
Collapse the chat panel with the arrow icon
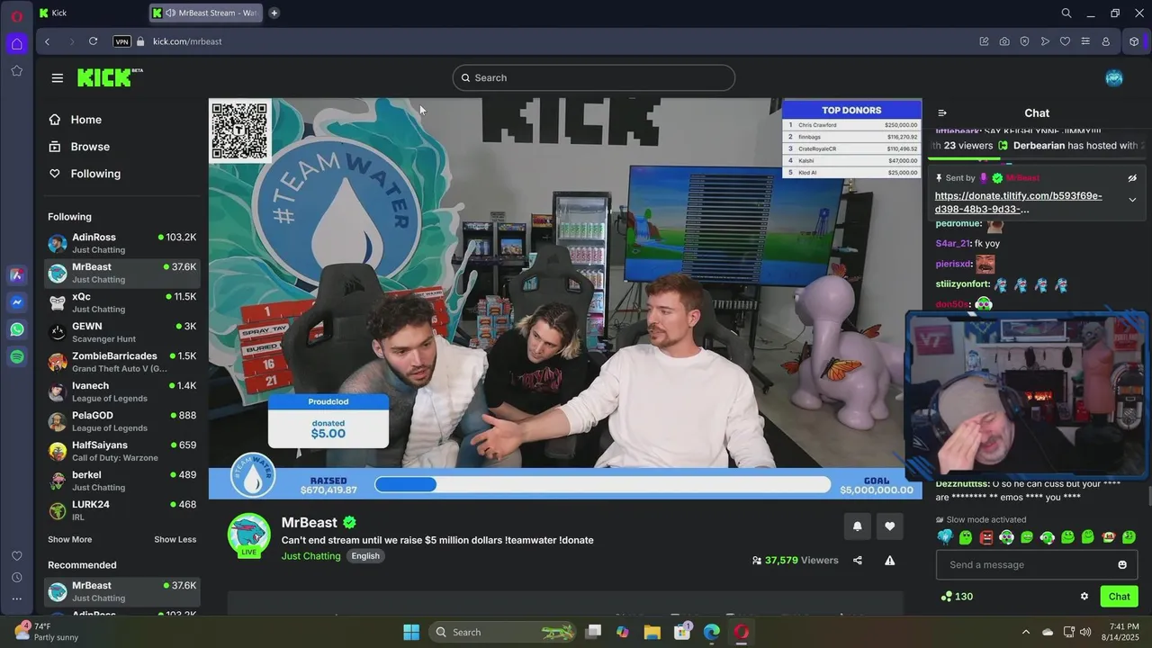click(942, 113)
